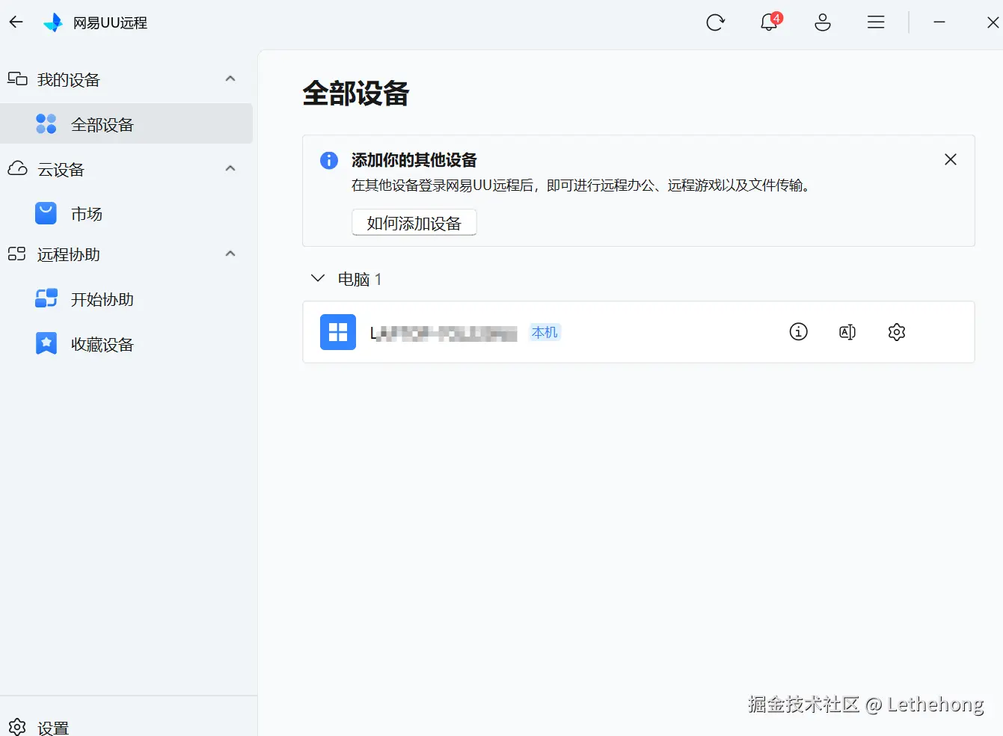1003x736 pixels.
Task: Click the Windows device icon
Action: [x=338, y=332]
